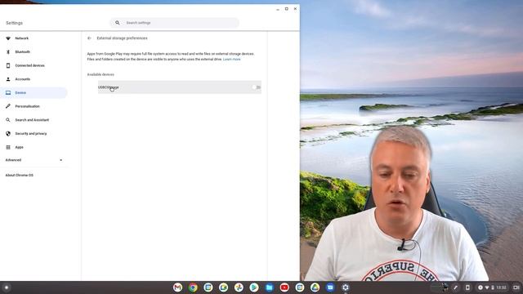The width and height of the screenshot is (523, 294).
Task: Open the stylus tools pen icon
Action: [455, 287]
